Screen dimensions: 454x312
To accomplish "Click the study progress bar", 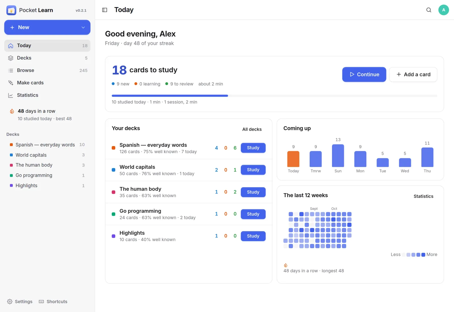I will tap(274, 96).
